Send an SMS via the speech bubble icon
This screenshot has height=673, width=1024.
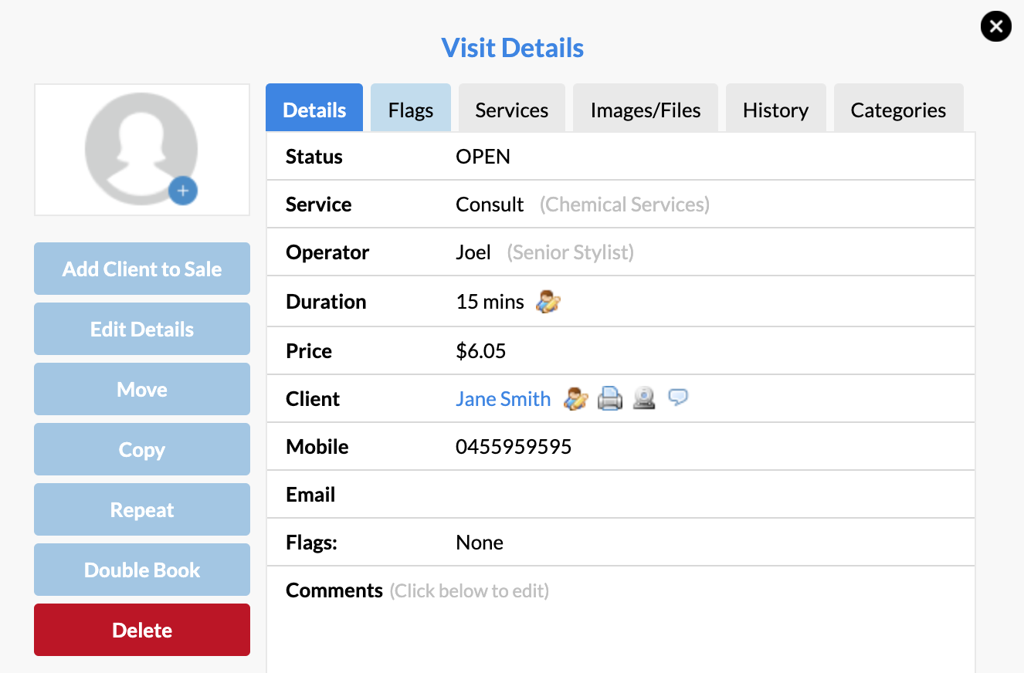(x=678, y=398)
